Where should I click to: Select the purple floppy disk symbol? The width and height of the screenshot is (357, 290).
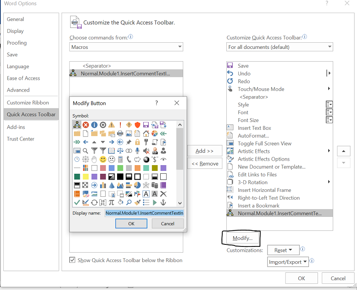tap(146, 125)
